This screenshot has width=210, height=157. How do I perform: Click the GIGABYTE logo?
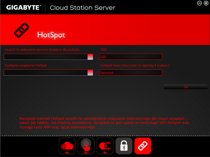coord(24,8)
